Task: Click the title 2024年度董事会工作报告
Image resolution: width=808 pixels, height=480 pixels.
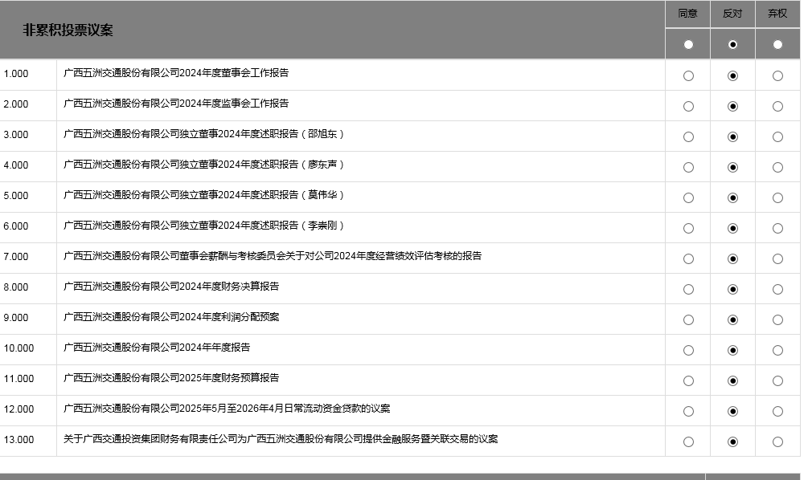Action: [x=176, y=73]
